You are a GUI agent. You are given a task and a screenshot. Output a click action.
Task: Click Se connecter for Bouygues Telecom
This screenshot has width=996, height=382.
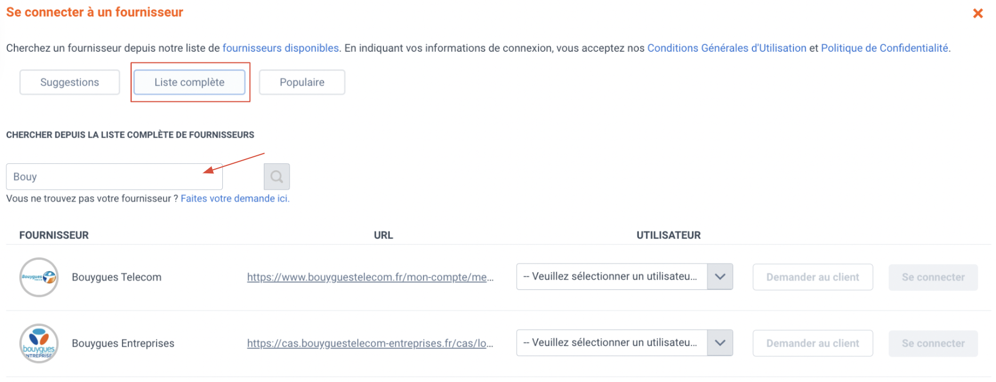point(933,277)
